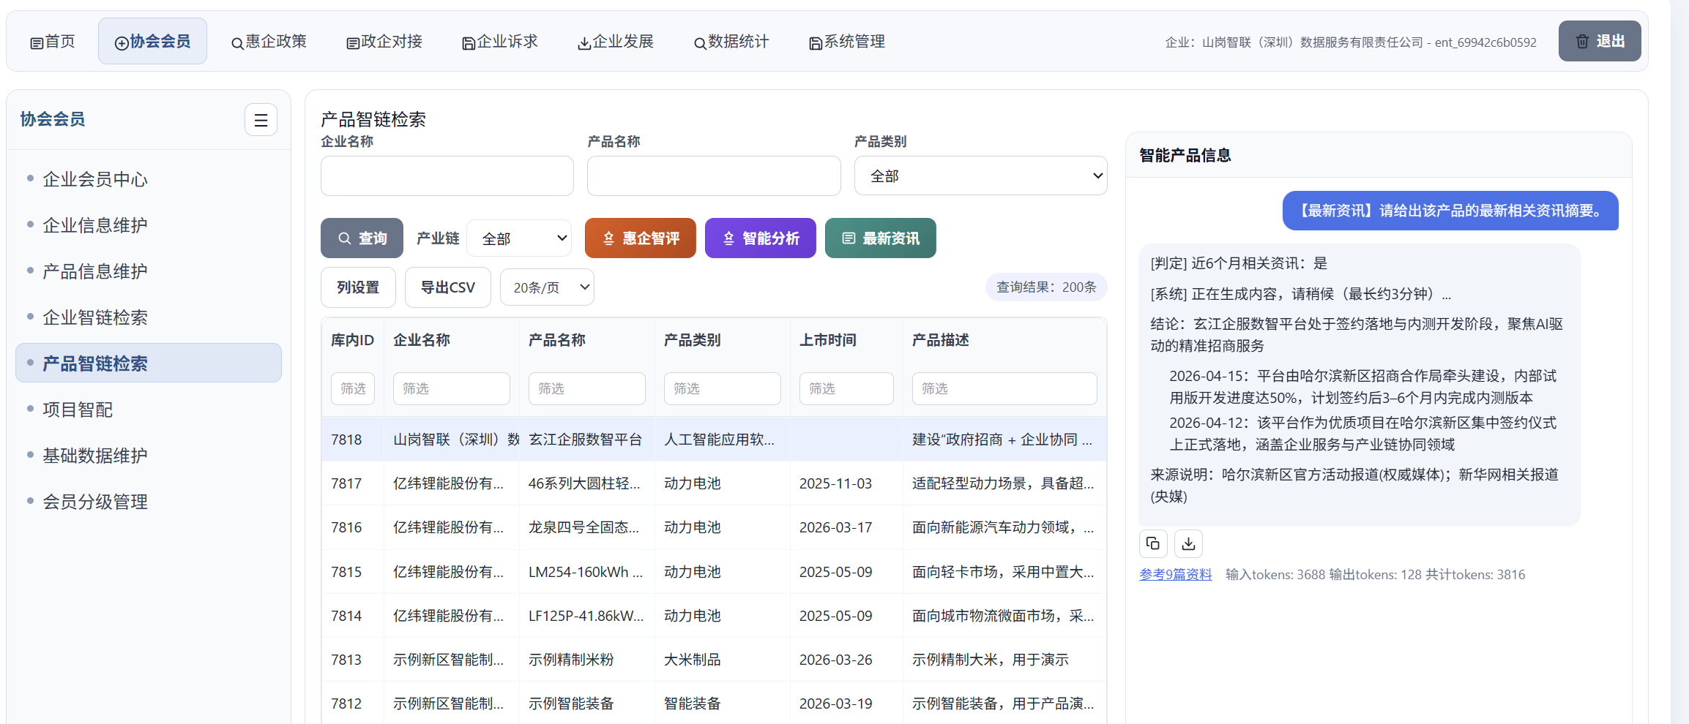
Task: Click the 列设置 button
Action: pos(358,287)
